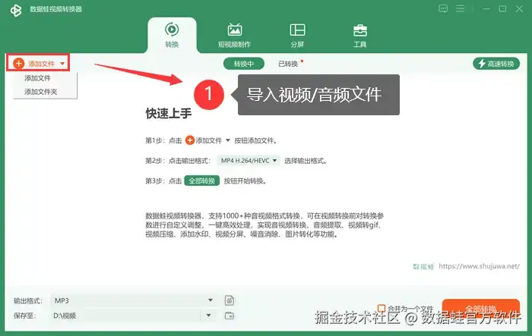Open the 保存至 path dropdown
This screenshot has width=532, height=336.
(134, 316)
